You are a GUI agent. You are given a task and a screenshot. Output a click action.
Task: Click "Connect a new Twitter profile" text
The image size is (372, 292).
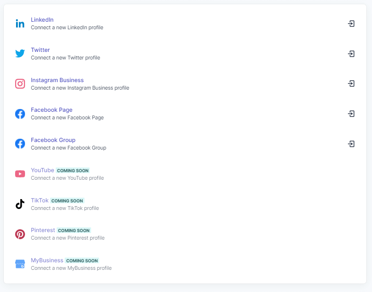[66, 58]
